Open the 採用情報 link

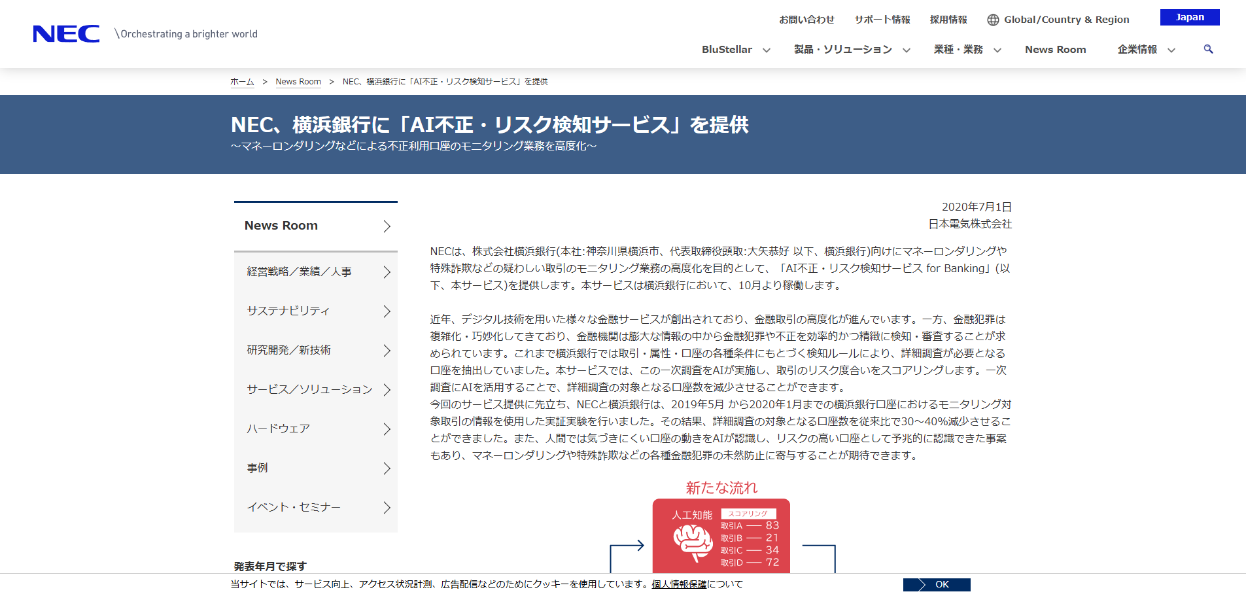[x=948, y=20]
